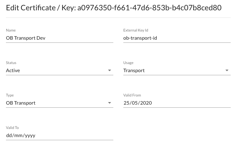
Task: Focus the External Key Id input field
Action: [x=177, y=38]
